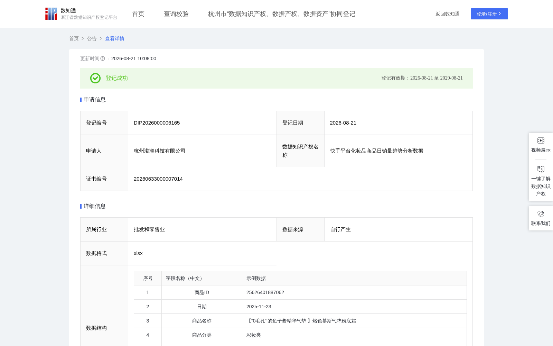
Task: Click the sample date 2025-11-23
Action: (x=259, y=307)
